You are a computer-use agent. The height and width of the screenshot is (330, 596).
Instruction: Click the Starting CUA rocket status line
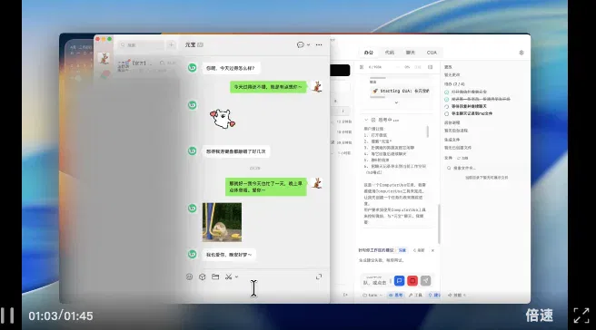tap(401, 91)
